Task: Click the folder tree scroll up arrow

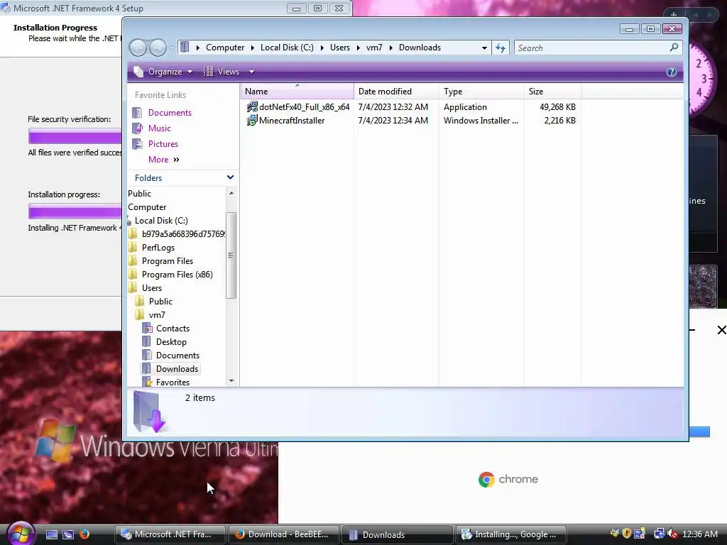Action: click(x=231, y=193)
